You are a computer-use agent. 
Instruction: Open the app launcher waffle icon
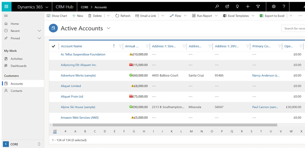pyautogui.click(x=6, y=7)
